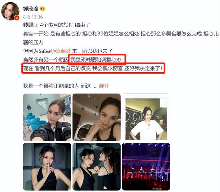Open the selfie with blue chairs photo
220x192 pixels.
[47, 117]
